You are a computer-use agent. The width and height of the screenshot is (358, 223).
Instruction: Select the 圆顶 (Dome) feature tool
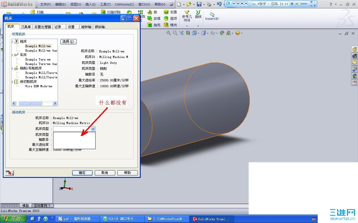pos(170,18)
